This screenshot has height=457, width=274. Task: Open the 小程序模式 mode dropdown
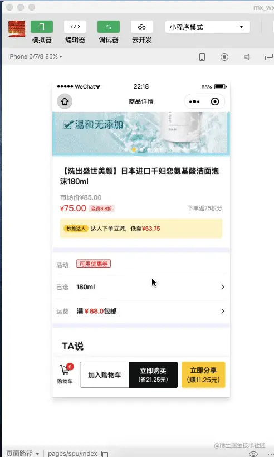coord(208,27)
